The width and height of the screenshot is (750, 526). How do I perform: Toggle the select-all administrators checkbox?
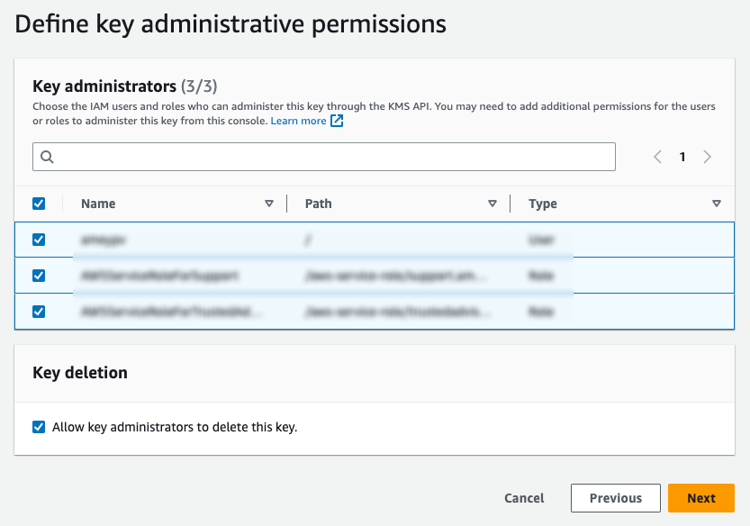click(39, 204)
